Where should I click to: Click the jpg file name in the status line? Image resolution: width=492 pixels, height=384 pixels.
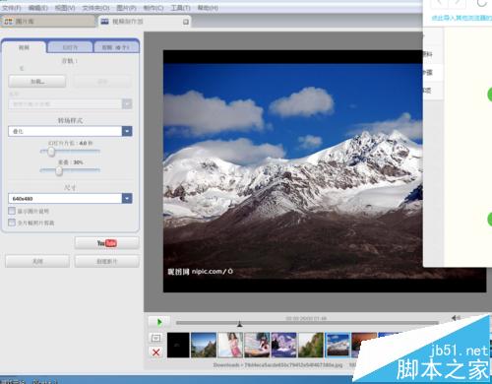(x=293, y=365)
